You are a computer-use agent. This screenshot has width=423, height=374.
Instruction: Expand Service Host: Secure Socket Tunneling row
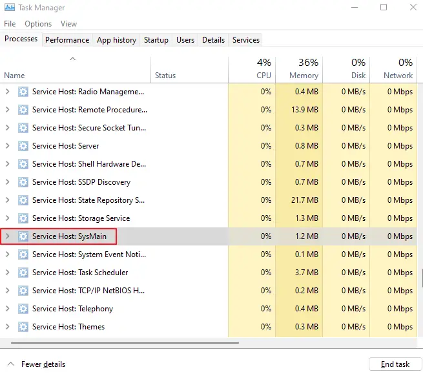(x=8, y=128)
